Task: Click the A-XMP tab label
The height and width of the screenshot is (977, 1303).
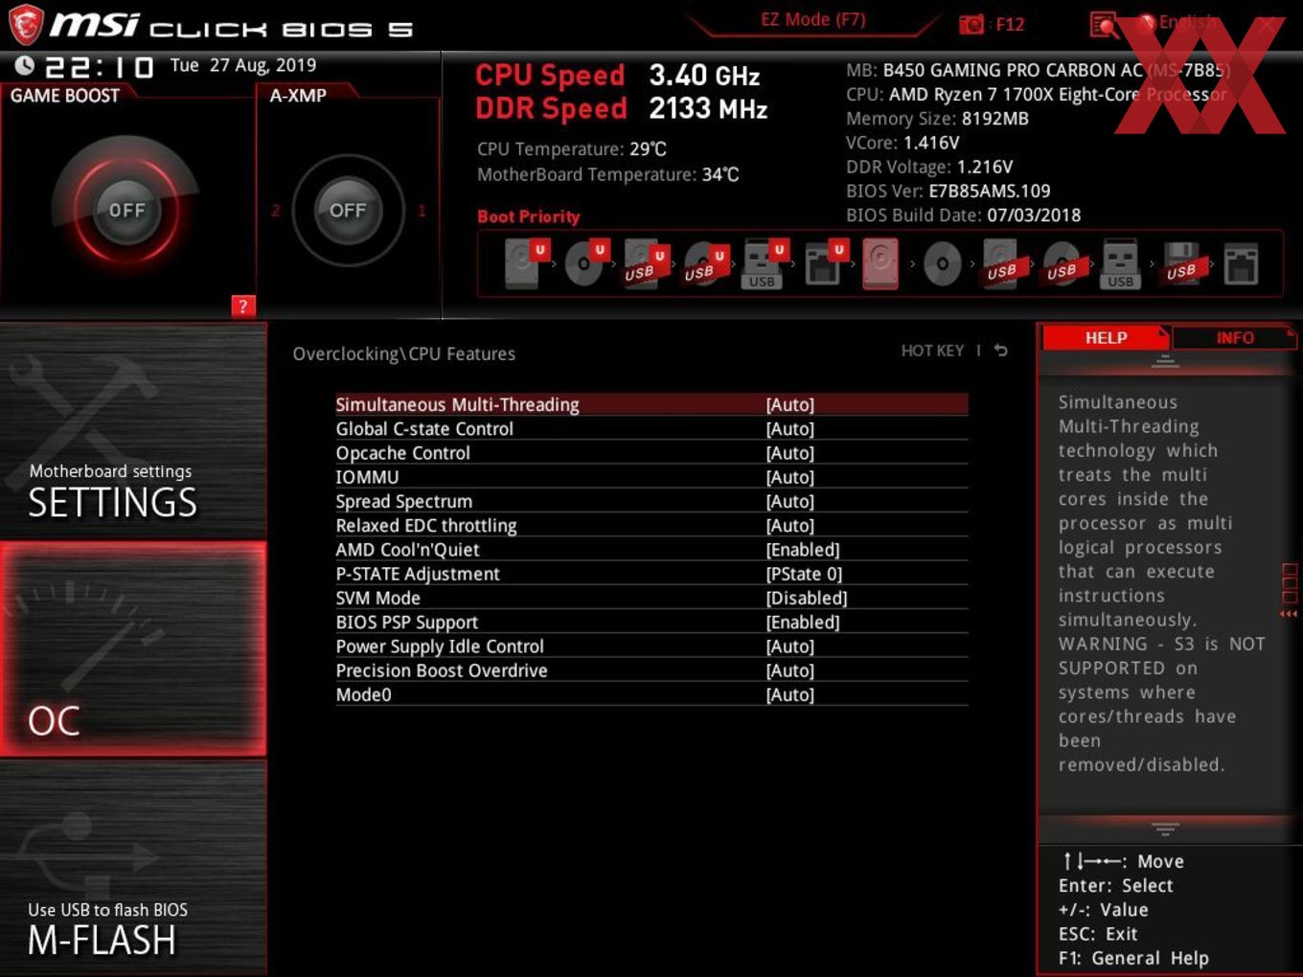Action: pyautogui.click(x=298, y=96)
